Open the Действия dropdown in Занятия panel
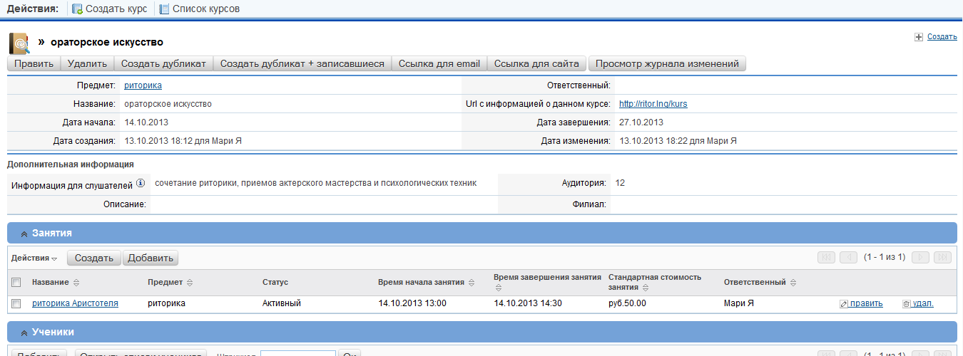963x356 pixels. click(34, 258)
